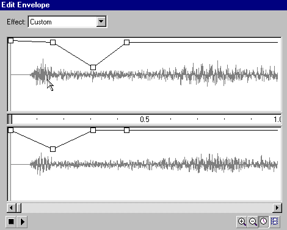This screenshot has width=287, height=230.
Task: Switch timeline units to frames (filmstrip icon)
Action: tap(275, 221)
